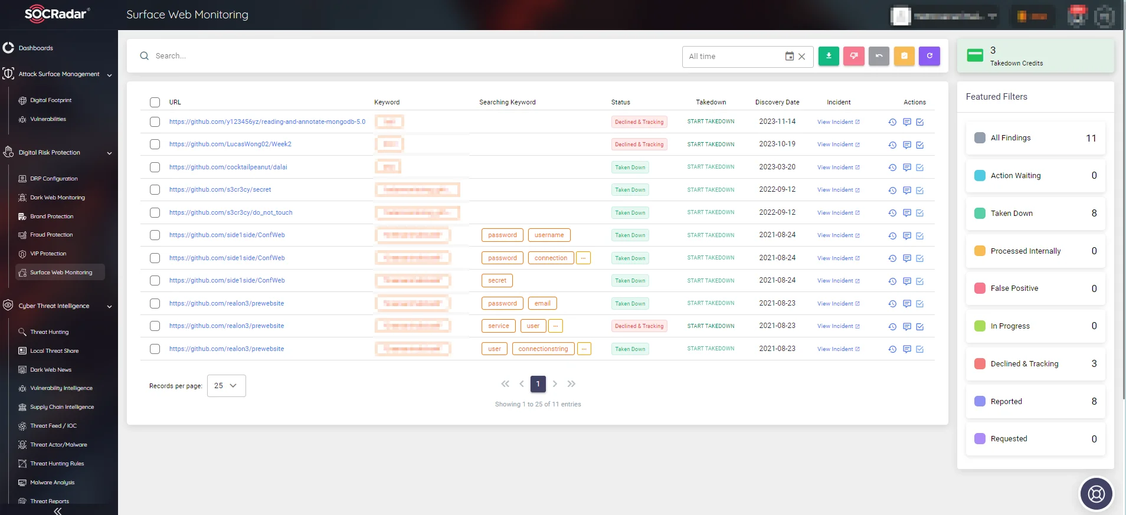Viewport: 1126px width, 515px height.
Task: Open the cocktailpeanut/dalai GitHub link
Action: click(x=228, y=167)
